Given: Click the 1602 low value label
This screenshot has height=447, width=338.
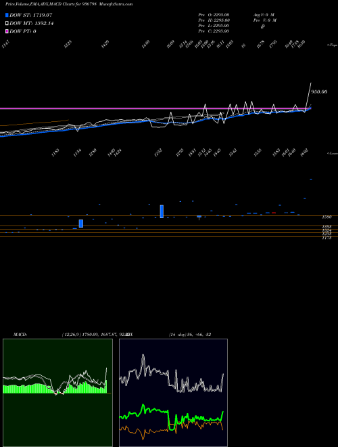Looking at the screenshot, I should point(305,153).
